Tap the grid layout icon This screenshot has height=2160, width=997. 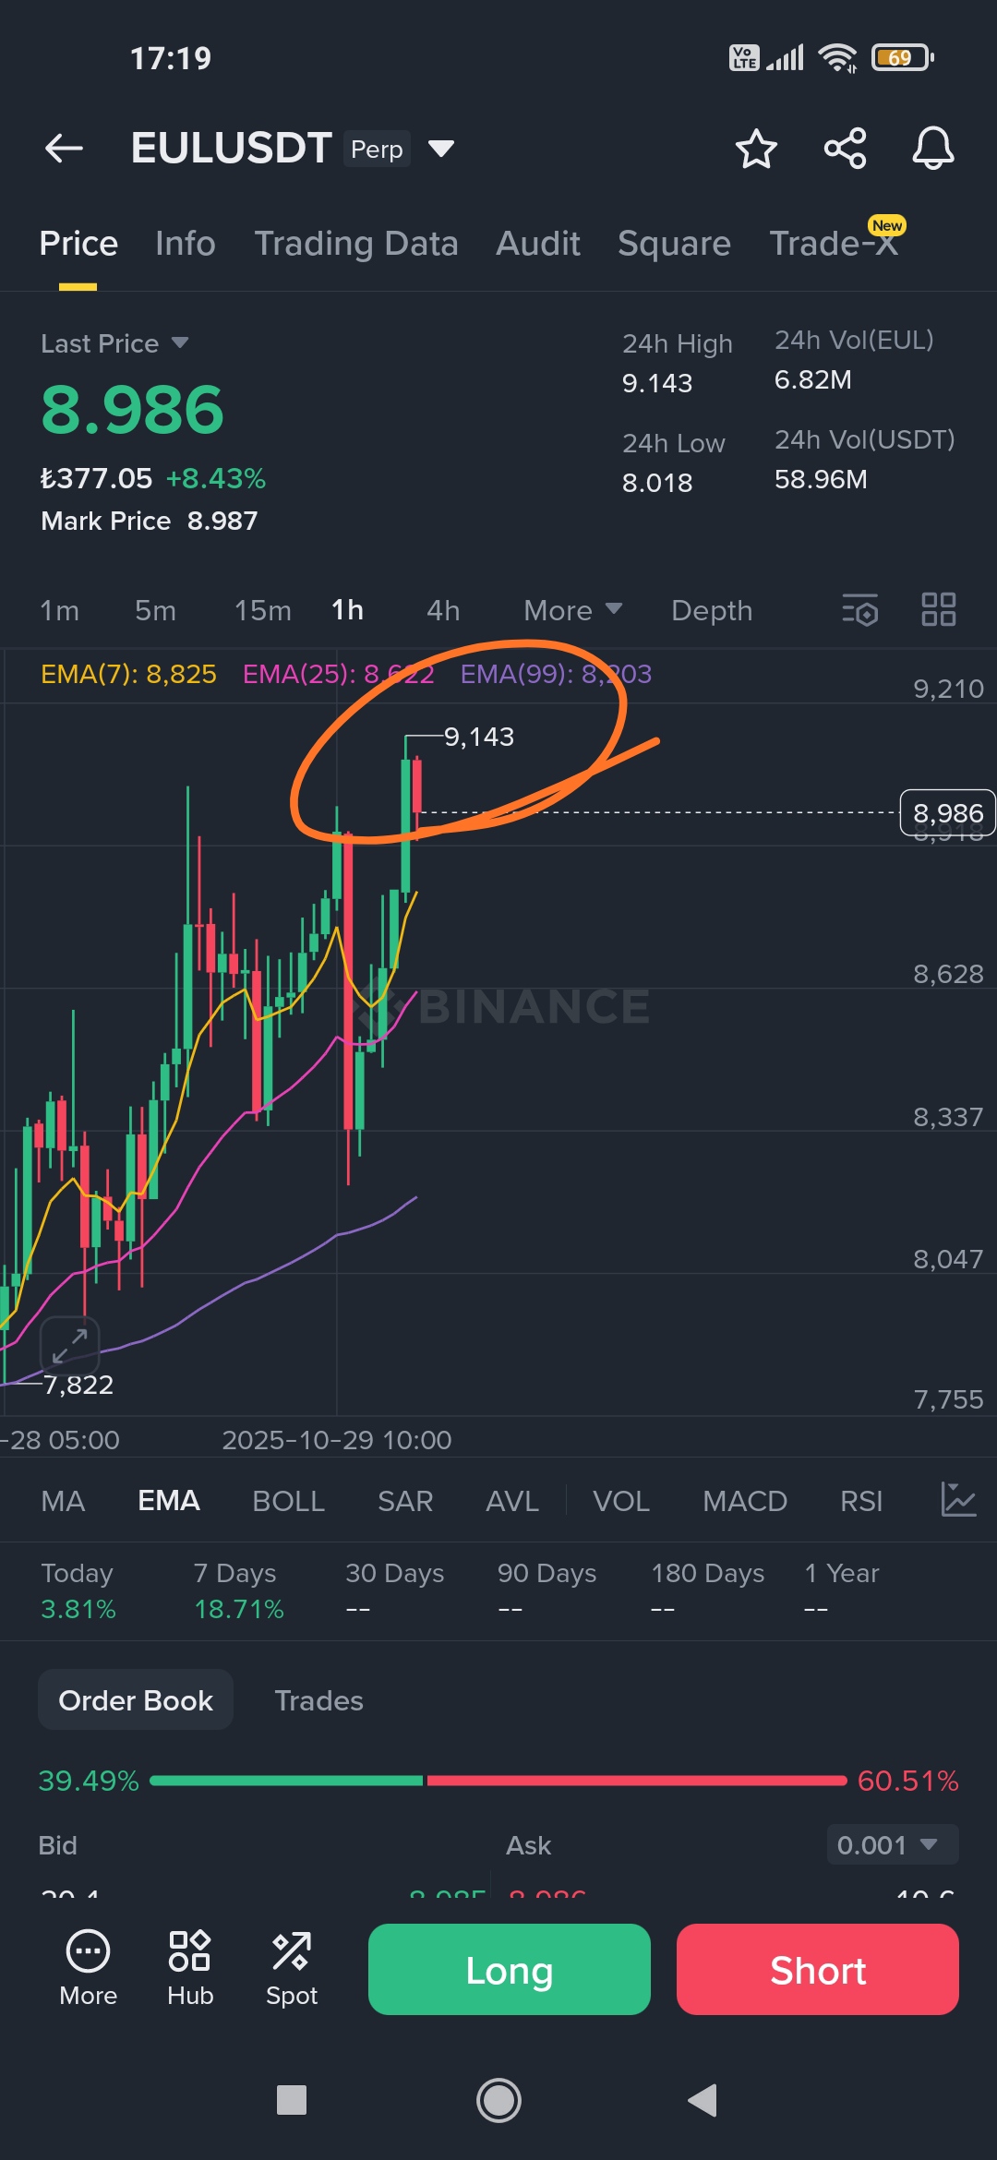tap(938, 610)
